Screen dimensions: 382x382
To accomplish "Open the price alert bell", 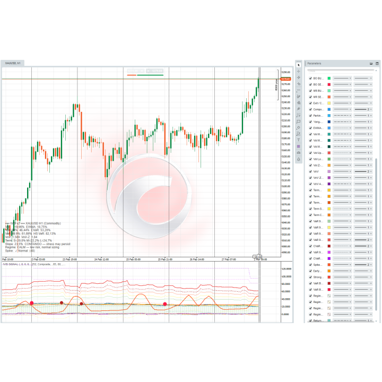I will pyautogui.click(x=298, y=159).
